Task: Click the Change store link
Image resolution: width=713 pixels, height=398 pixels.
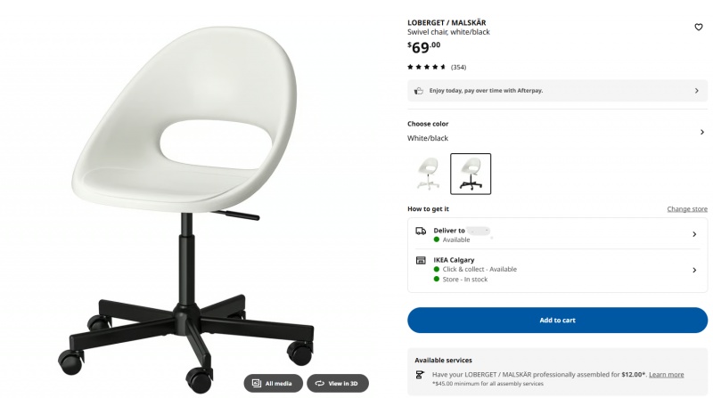Action: point(687,209)
